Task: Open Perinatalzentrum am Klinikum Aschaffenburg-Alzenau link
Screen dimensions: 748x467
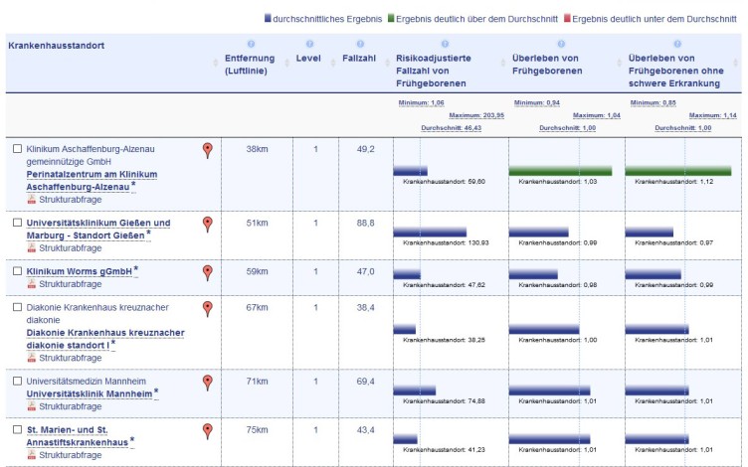Action: pyautogui.click(x=92, y=181)
